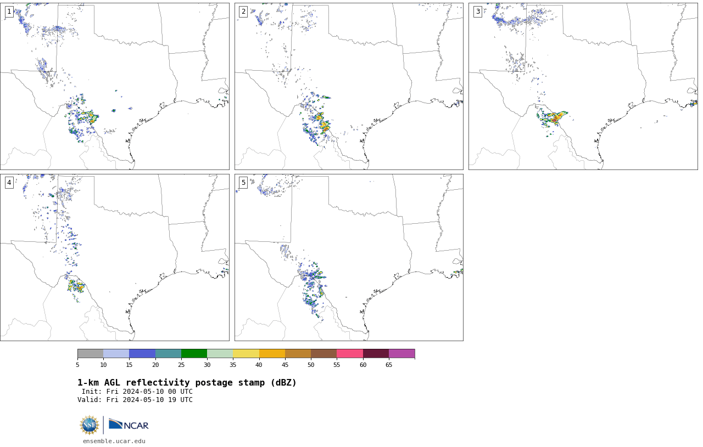Viewport: 703px width, 447px height.
Task: Click the ensemble.ucar.edu text
Action: pos(114,441)
